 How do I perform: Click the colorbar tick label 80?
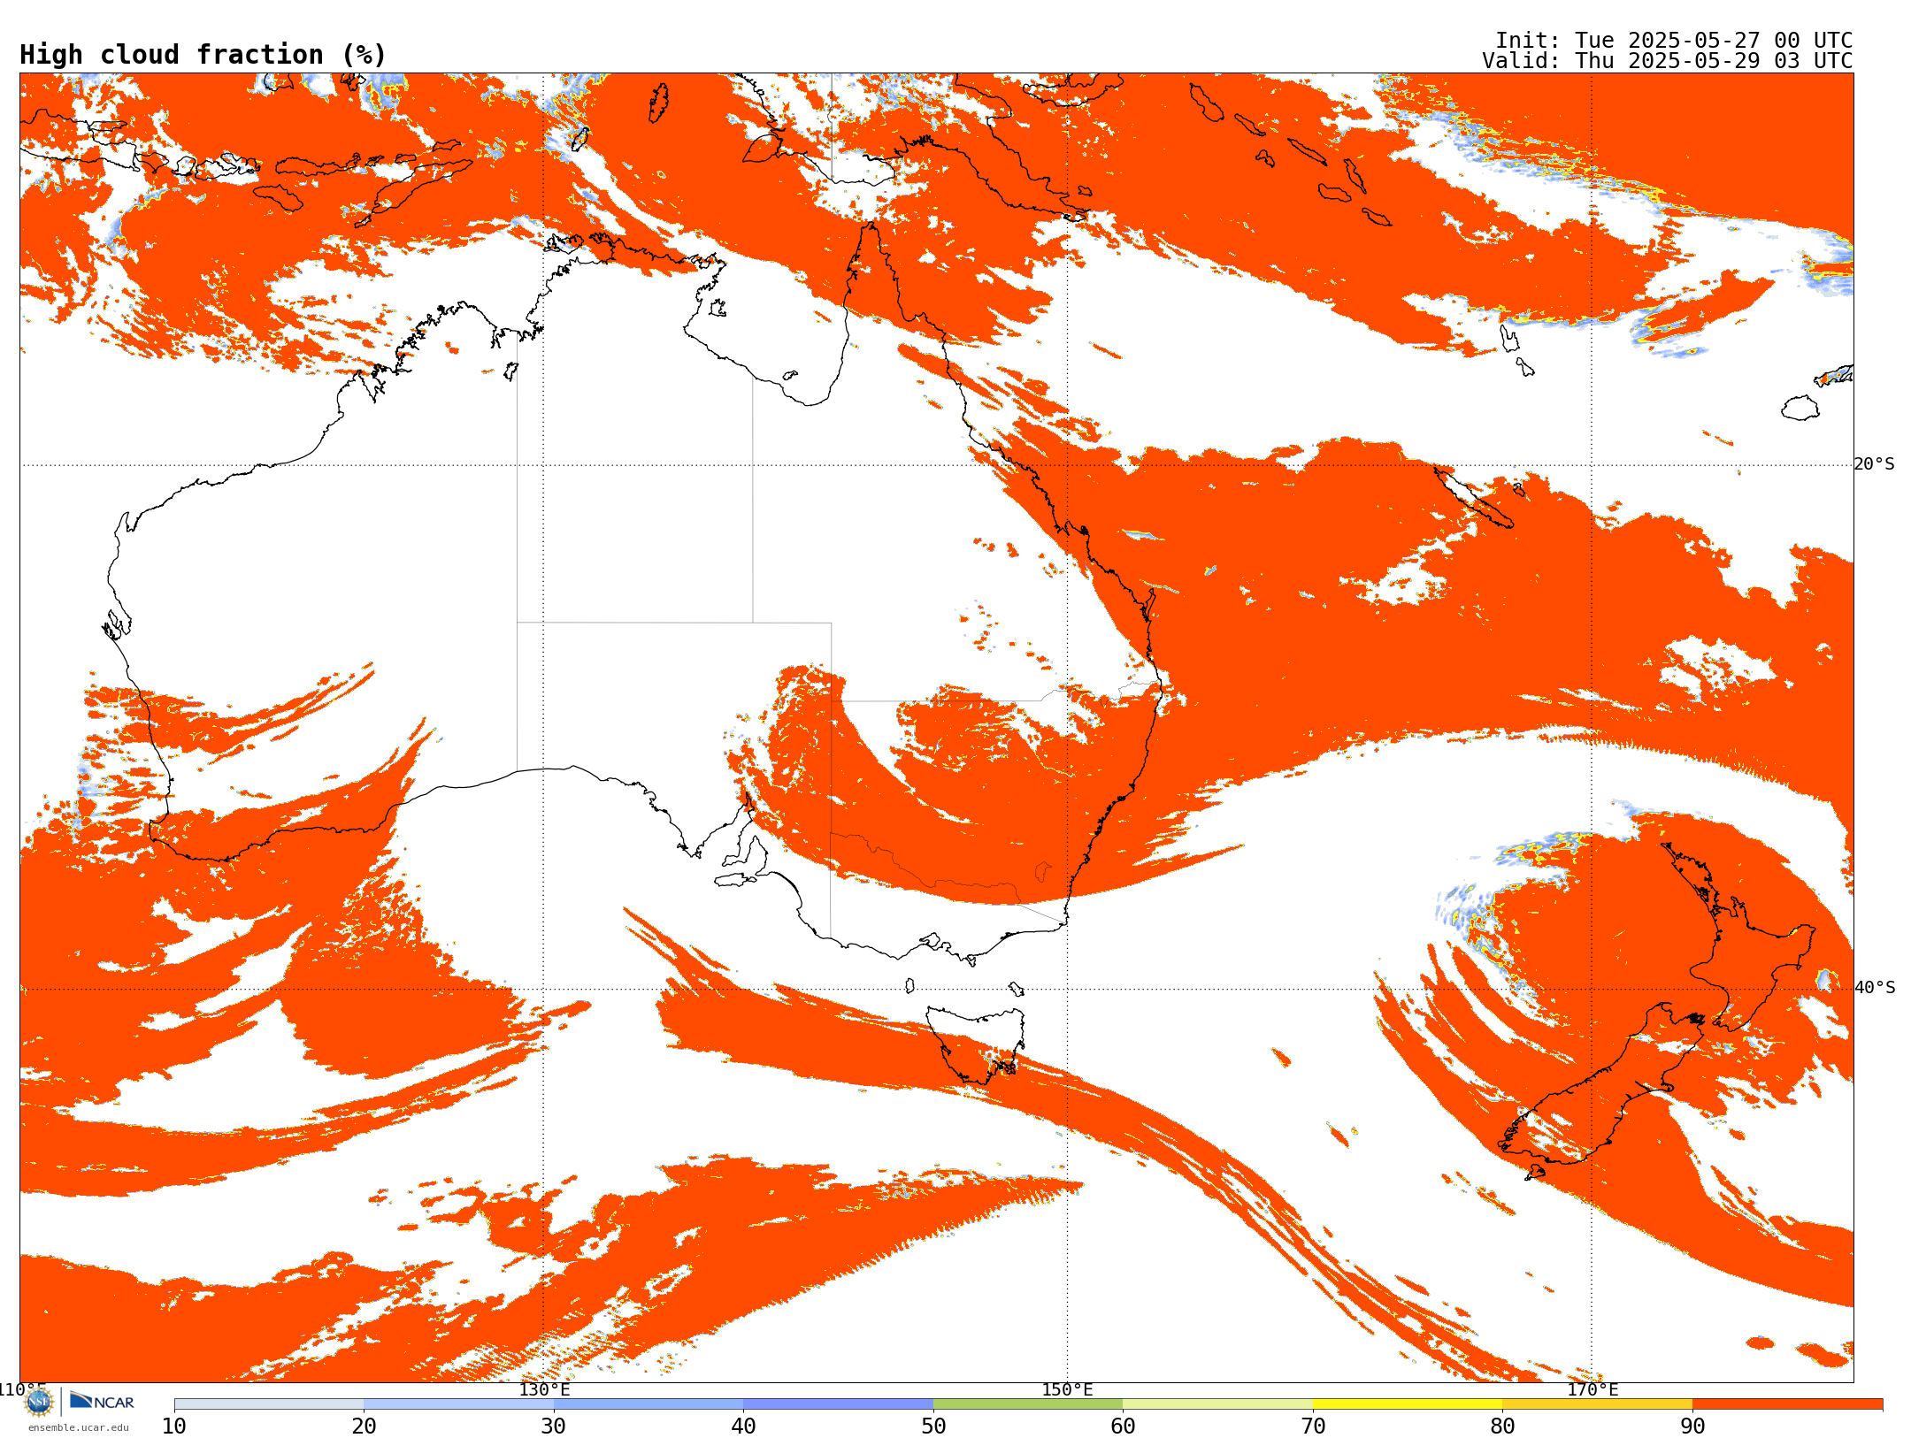[x=1502, y=1426]
